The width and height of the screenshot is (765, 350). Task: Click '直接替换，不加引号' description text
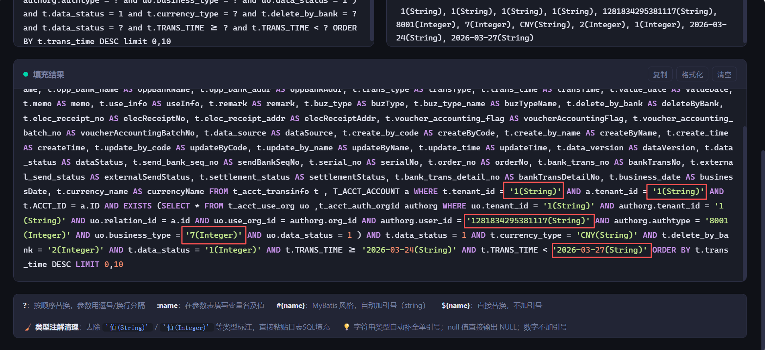[x=510, y=305]
